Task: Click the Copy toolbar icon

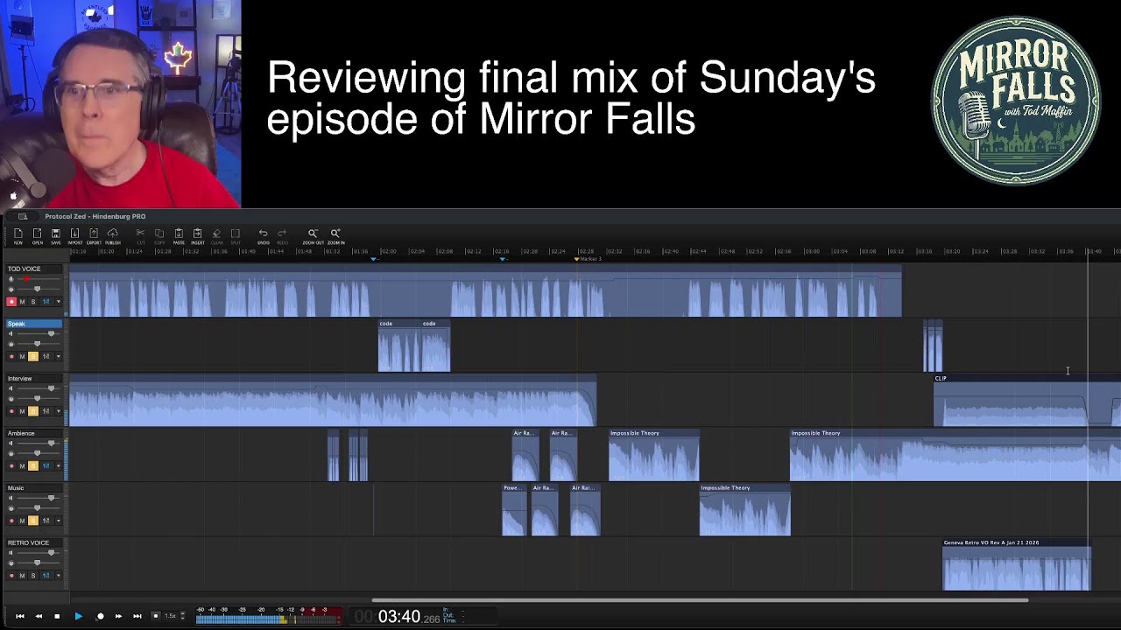Action: pyautogui.click(x=159, y=234)
